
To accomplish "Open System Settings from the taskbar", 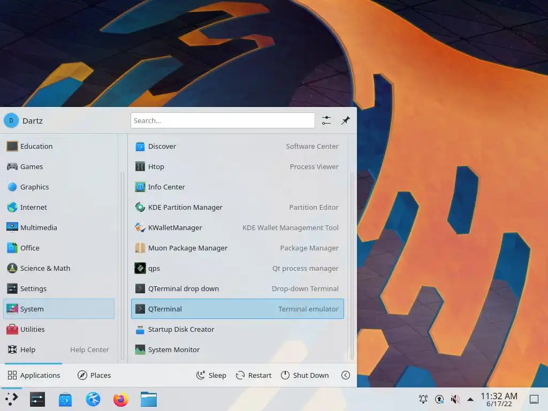I will pyautogui.click(x=37, y=399).
